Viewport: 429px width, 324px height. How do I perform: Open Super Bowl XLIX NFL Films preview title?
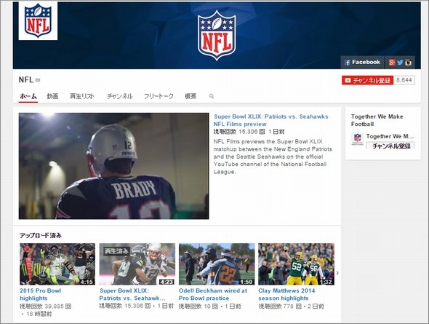click(x=271, y=120)
